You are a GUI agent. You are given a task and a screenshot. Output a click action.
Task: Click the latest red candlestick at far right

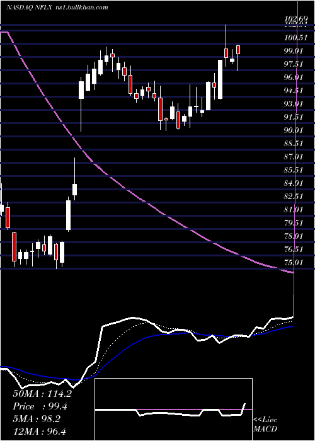(238, 50)
